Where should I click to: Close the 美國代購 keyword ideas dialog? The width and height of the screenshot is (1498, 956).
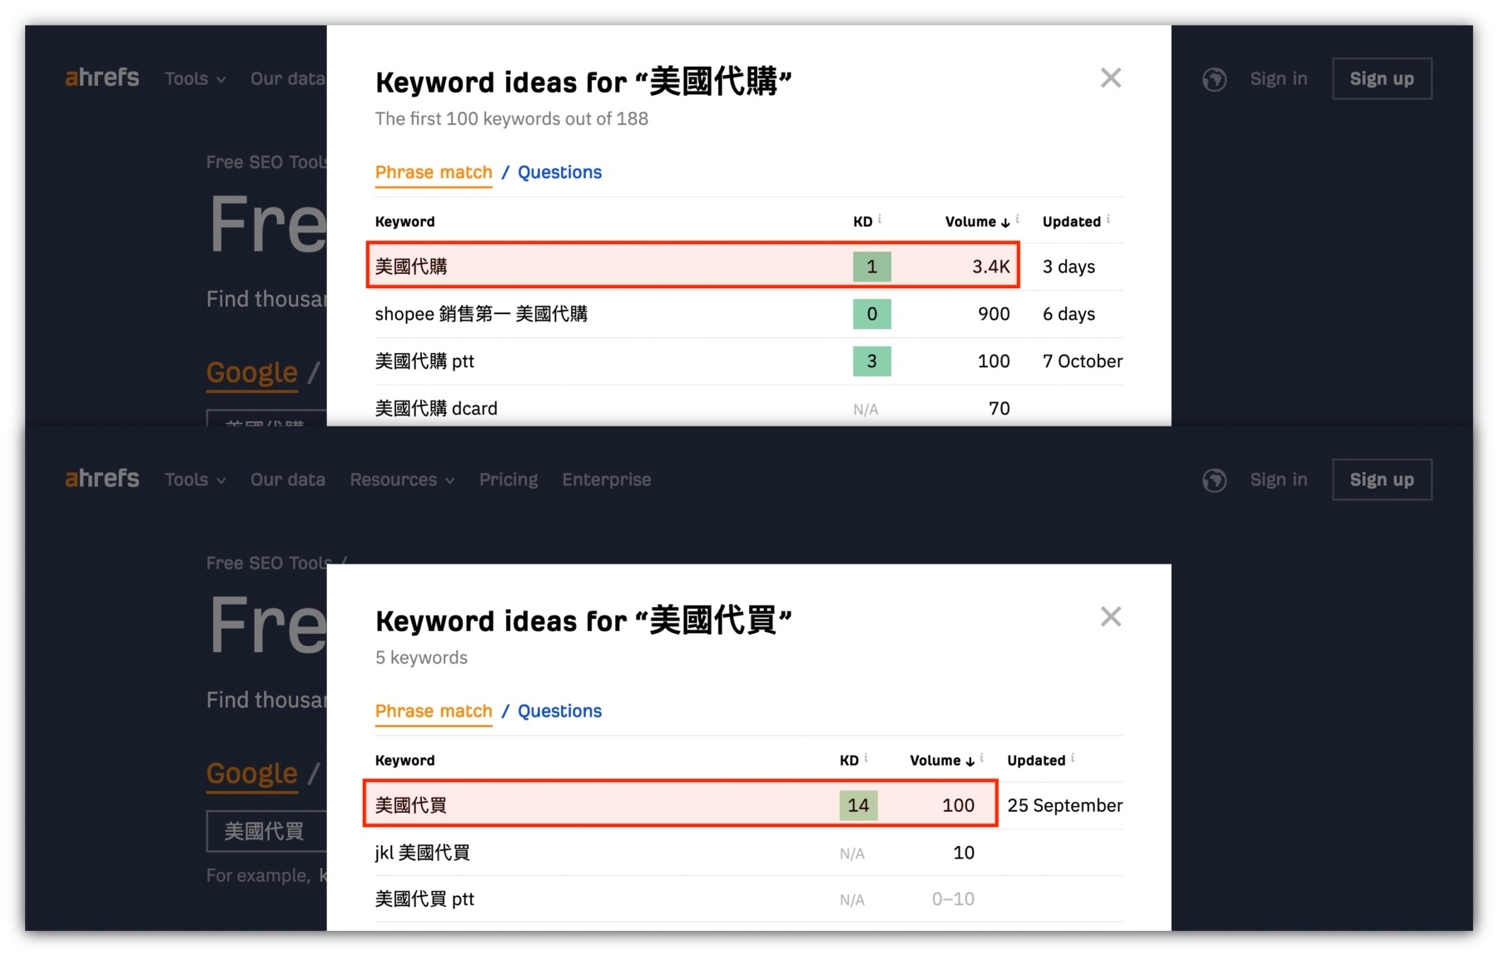(x=1110, y=78)
